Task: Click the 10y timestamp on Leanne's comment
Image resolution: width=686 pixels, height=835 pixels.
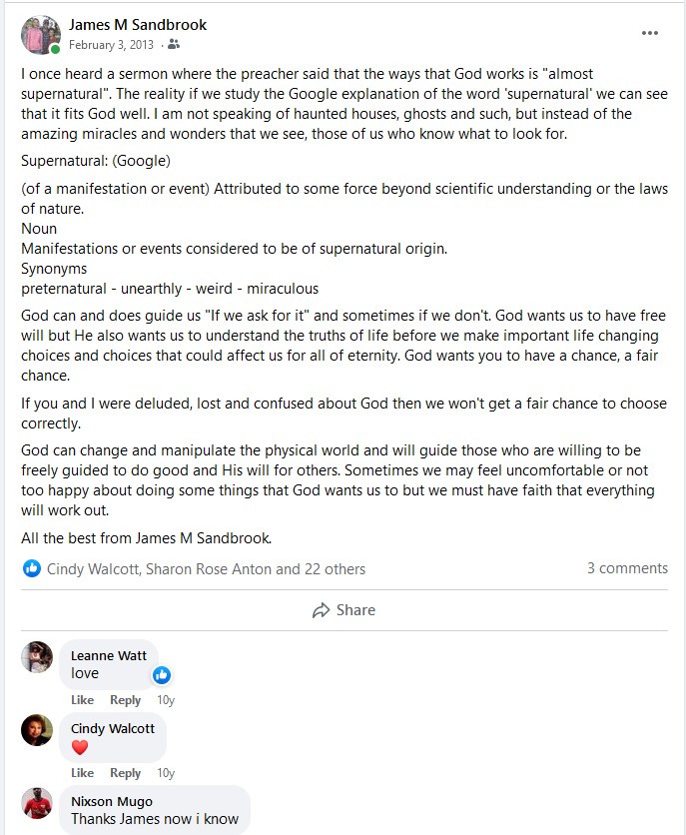Action: point(166,700)
